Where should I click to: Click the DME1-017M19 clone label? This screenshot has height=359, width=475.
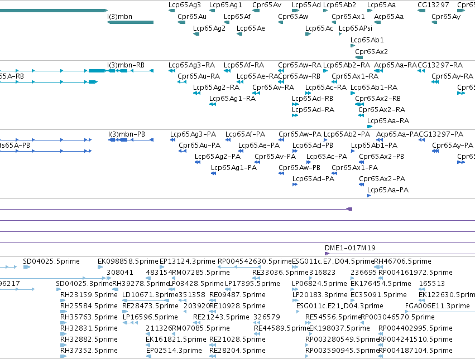[x=350, y=248]
